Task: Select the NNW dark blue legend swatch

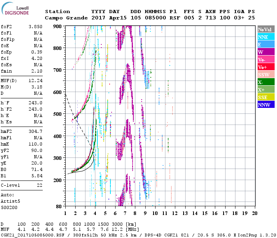Action: (x=266, y=104)
